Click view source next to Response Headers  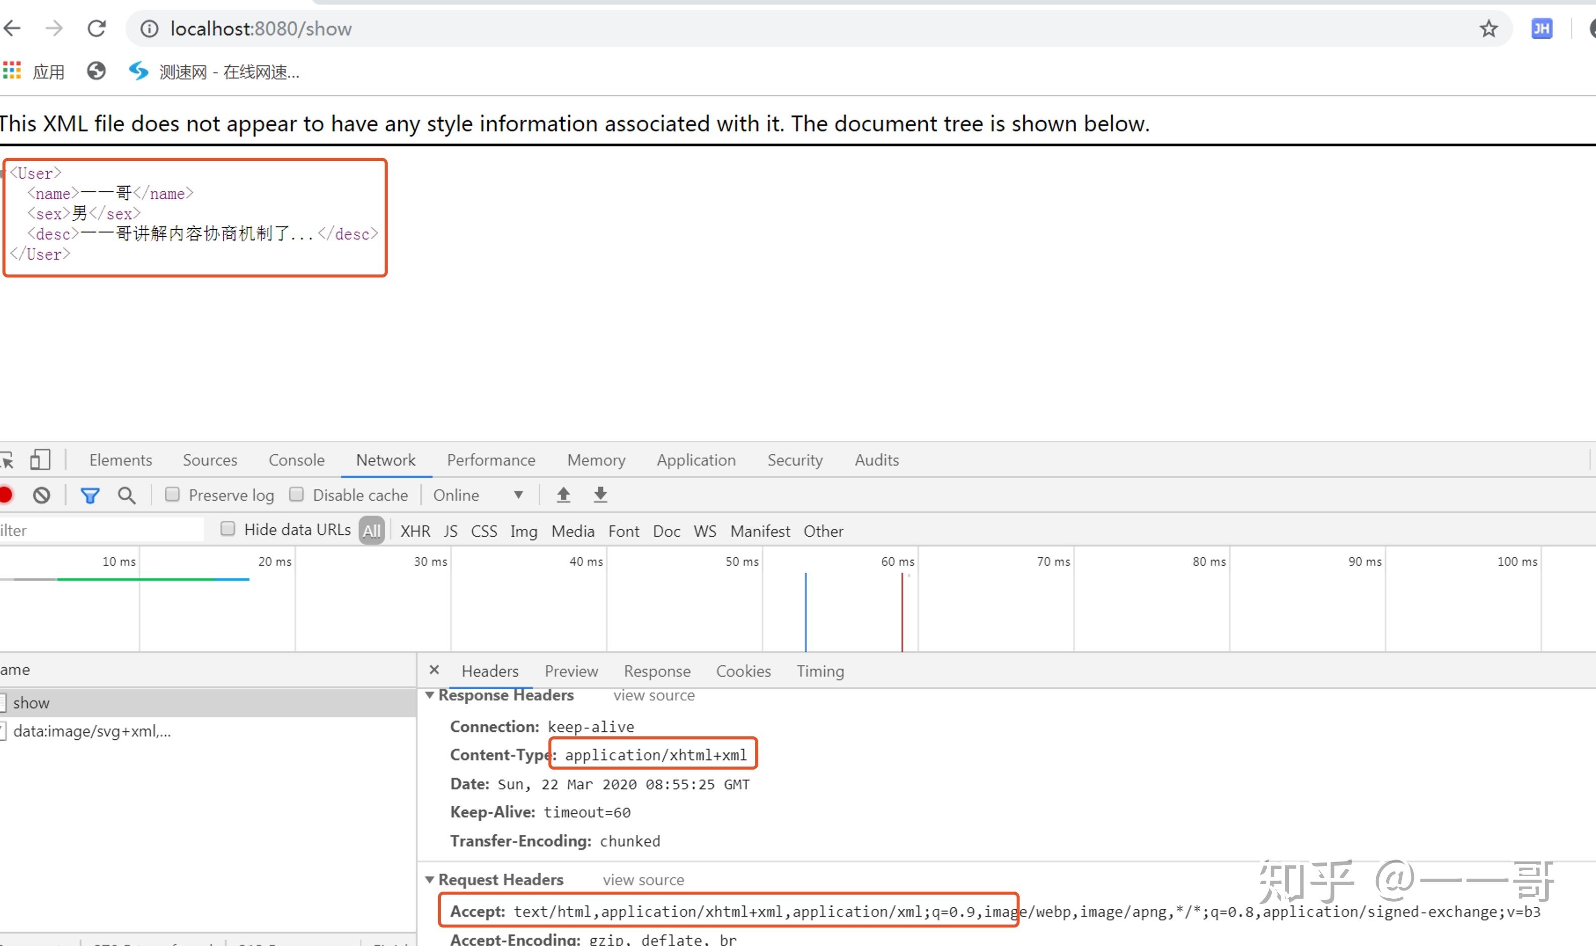coord(654,695)
